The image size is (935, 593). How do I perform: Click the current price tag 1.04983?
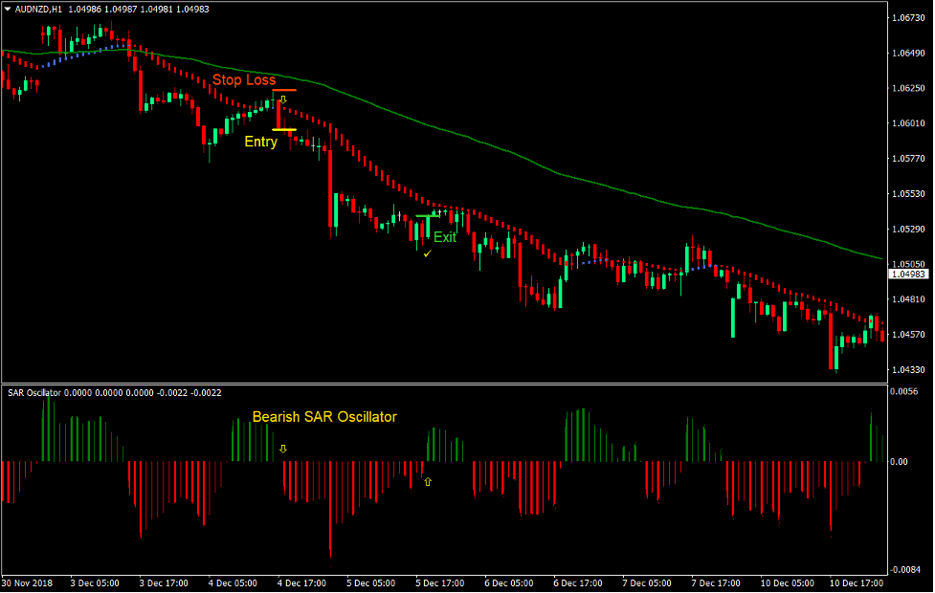pyautogui.click(x=908, y=274)
